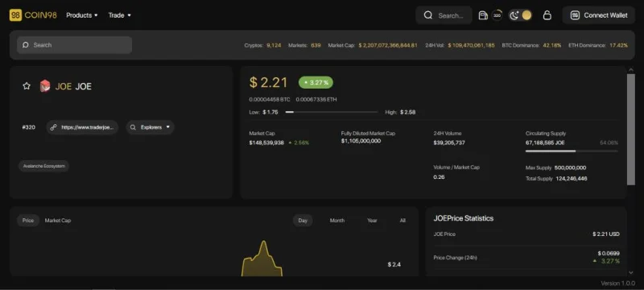Toggle the dark/light mode switch
The height and width of the screenshot is (290, 644).
coord(520,15)
